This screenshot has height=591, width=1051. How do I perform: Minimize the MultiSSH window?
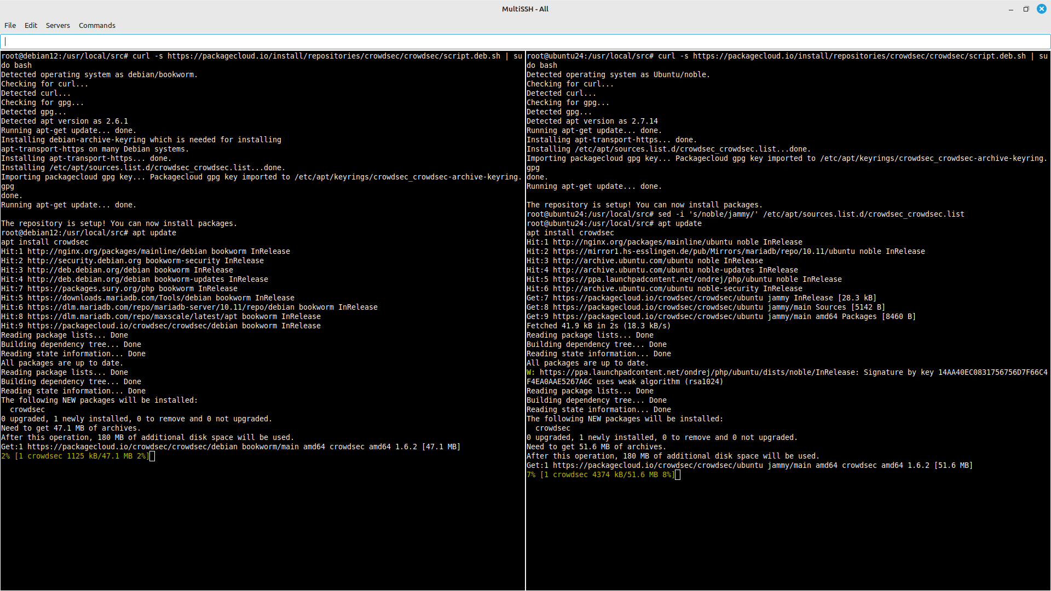pos(1010,9)
